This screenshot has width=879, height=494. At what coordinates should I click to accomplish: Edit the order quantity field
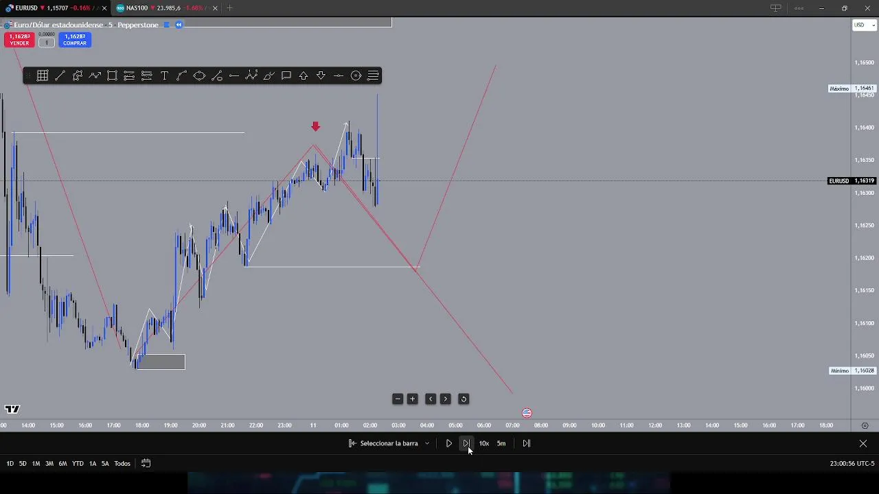click(x=47, y=43)
